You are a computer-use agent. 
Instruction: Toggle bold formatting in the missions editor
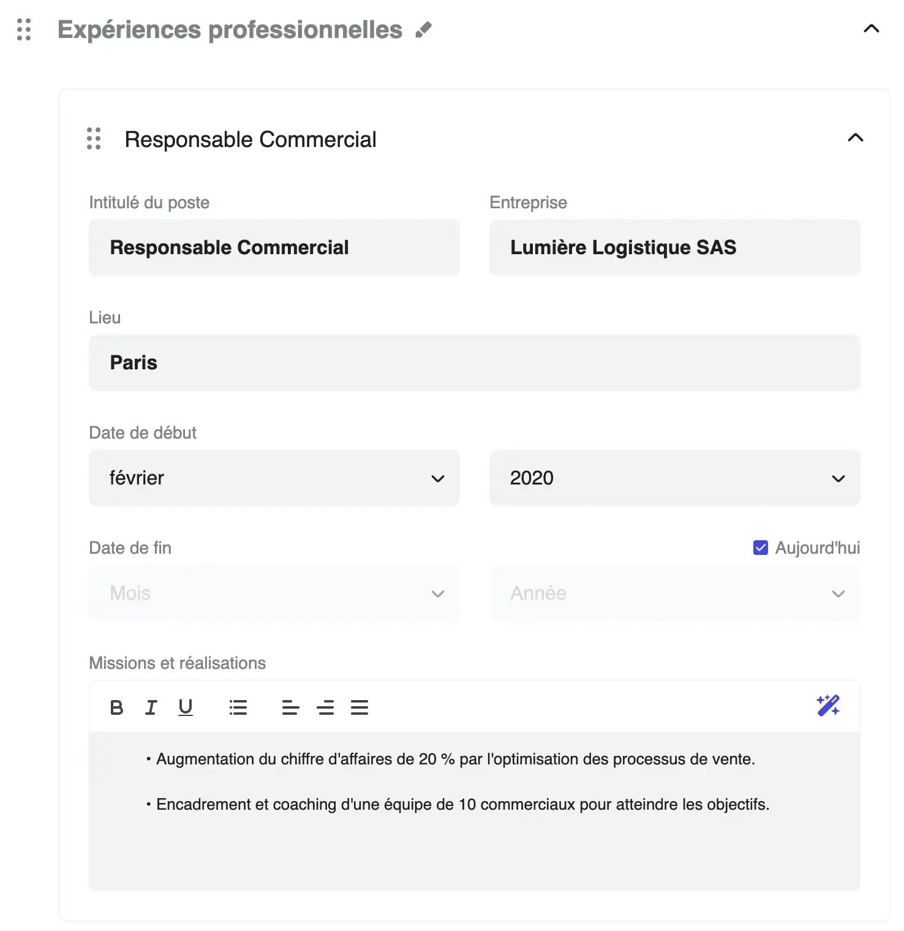[x=116, y=707]
